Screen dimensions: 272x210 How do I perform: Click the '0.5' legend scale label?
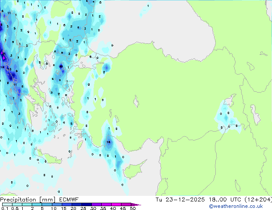(x=15, y=208)
